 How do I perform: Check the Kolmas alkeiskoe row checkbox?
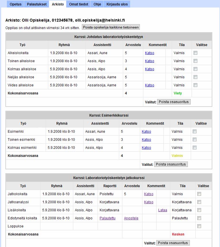click(x=196, y=69)
